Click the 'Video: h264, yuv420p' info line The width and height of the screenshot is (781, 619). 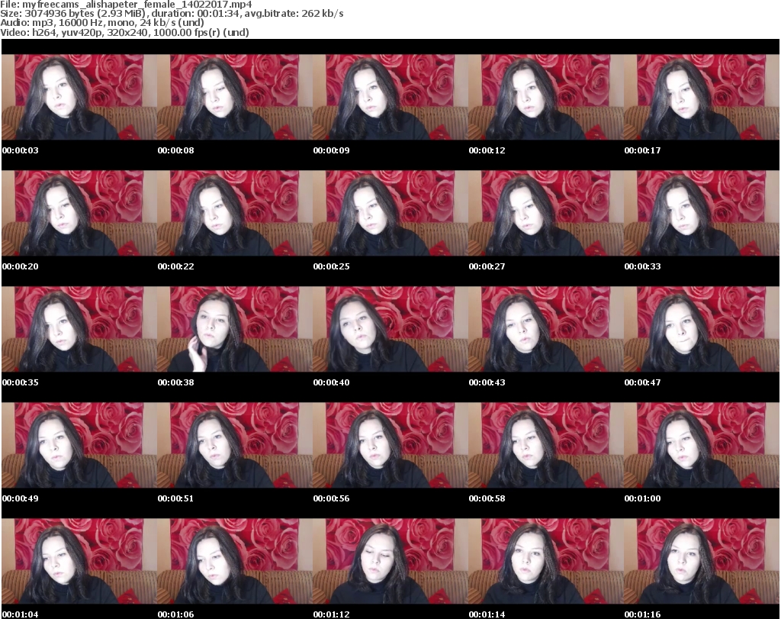pyautogui.click(x=124, y=32)
